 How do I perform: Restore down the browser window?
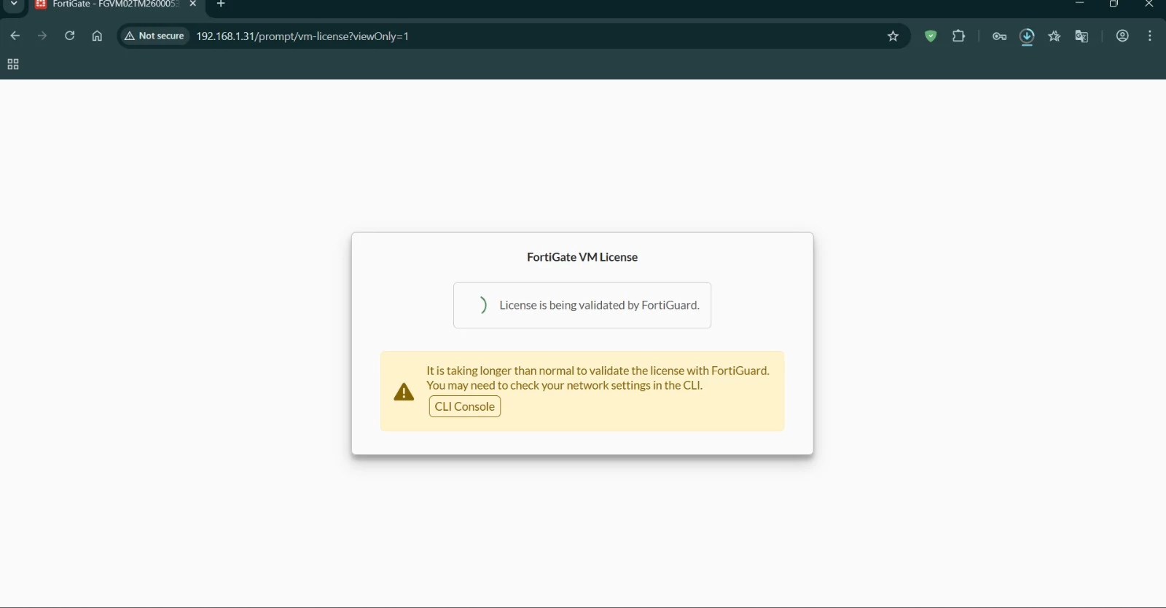[x=1114, y=4]
